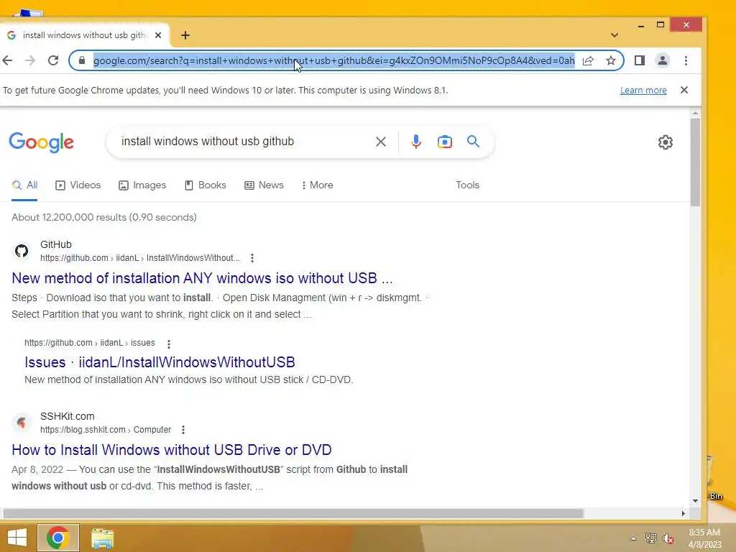Click the GitHub favicon in first result
The image size is (736, 552).
[21, 251]
